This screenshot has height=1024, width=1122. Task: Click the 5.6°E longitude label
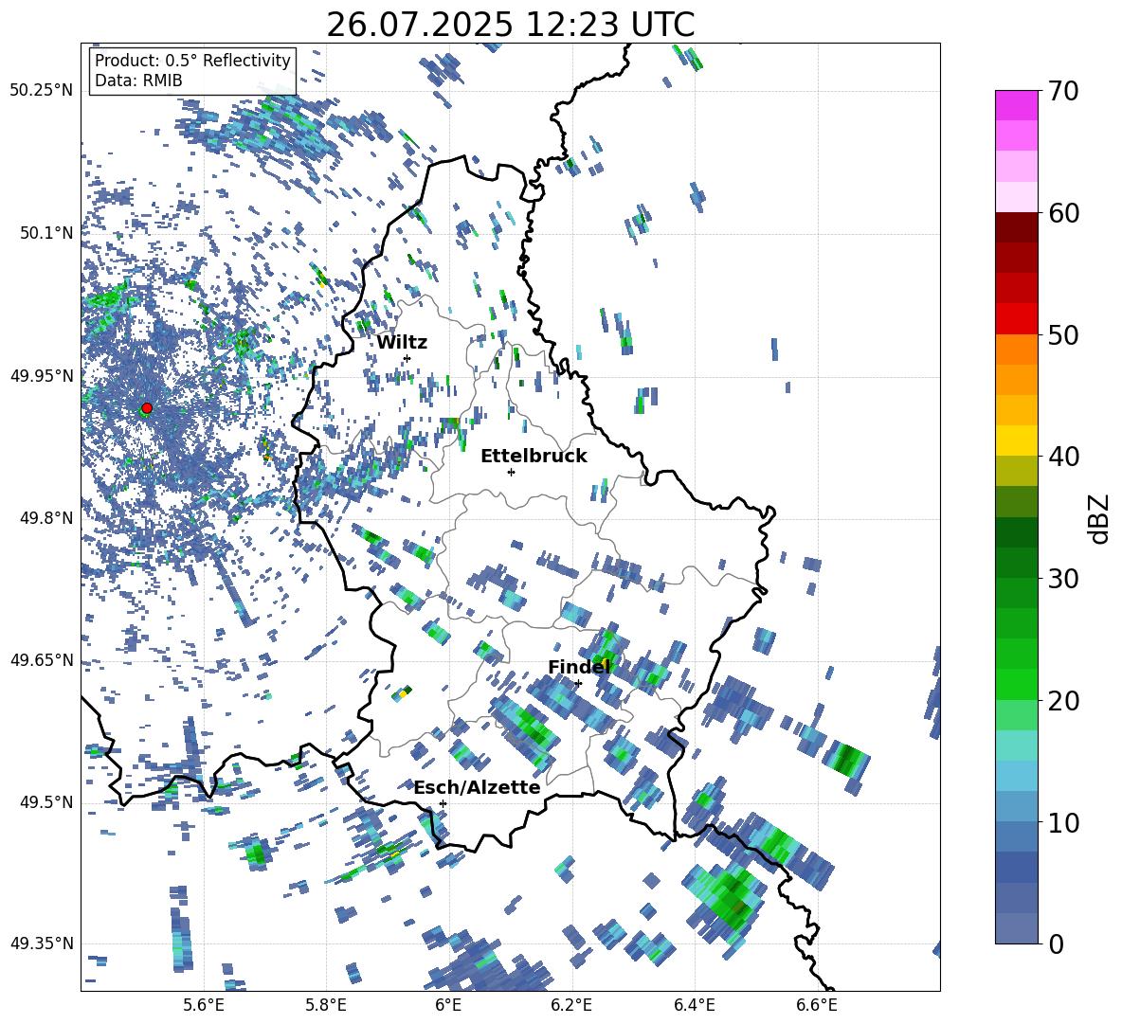click(x=204, y=1005)
